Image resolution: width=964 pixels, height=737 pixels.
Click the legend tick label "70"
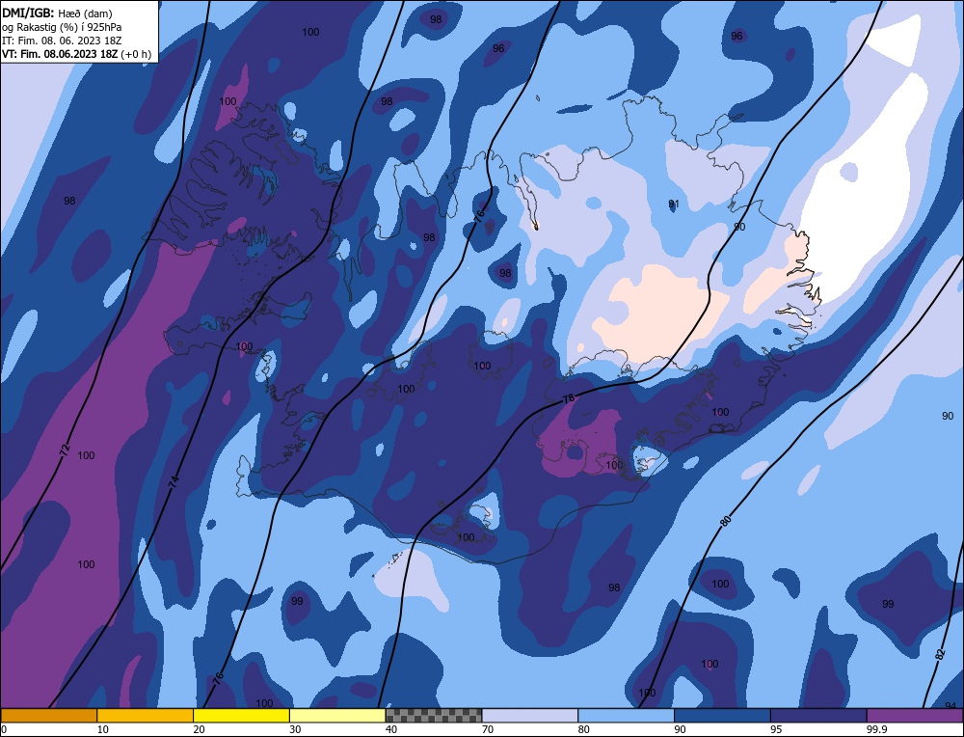[488, 729]
